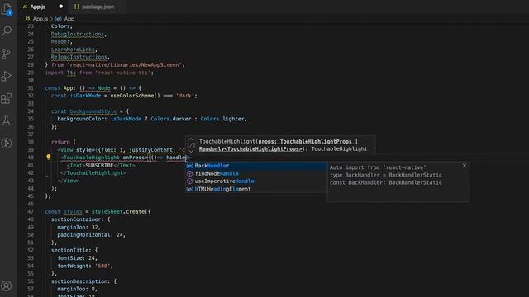Show previous signature in parameter hint
The height and width of the screenshot is (297, 529).
tap(191, 139)
